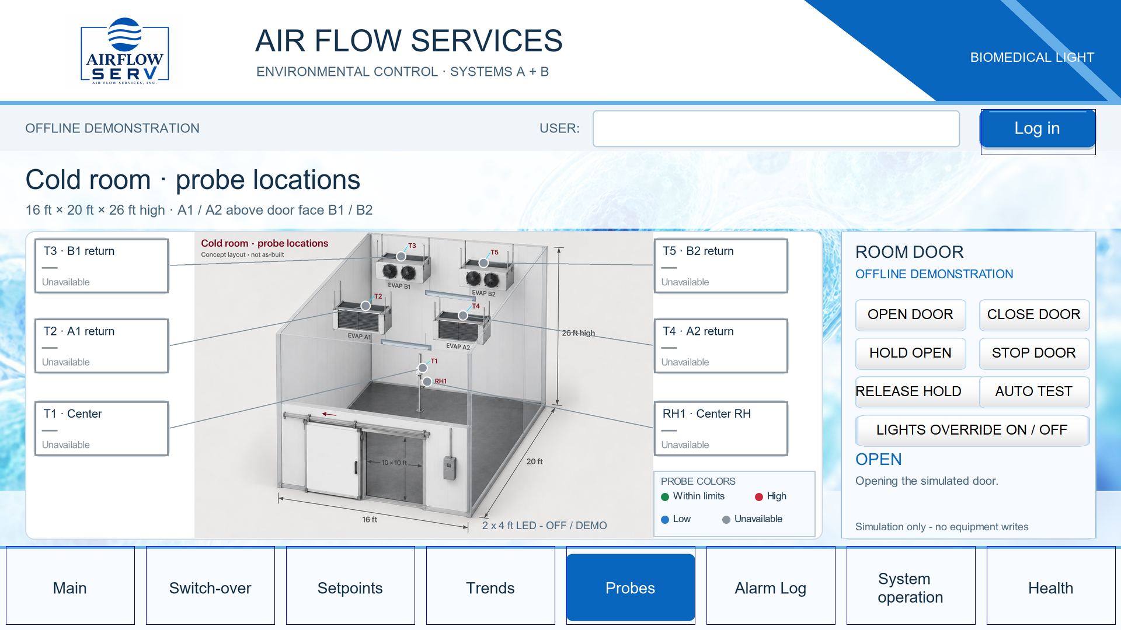Viewport: 1121px width, 630px height.
Task: Click the 'Cold room · probe locations' page heading
Action: [193, 180]
